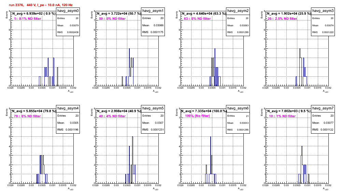Click the A_LED axis label under havg_asym3 plot

click(x=326, y=91)
